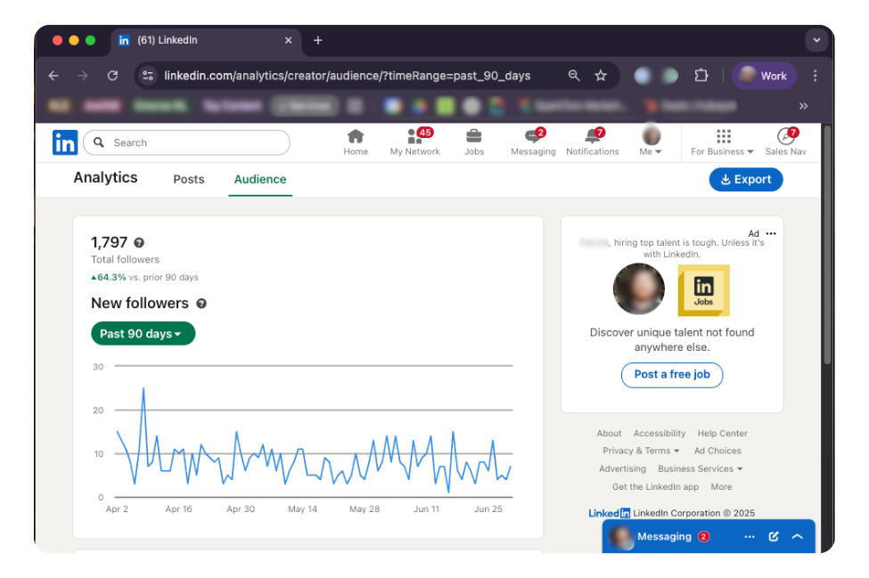Open Sales Nav compass icon
The image size is (869, 578).
coord(786,136)
